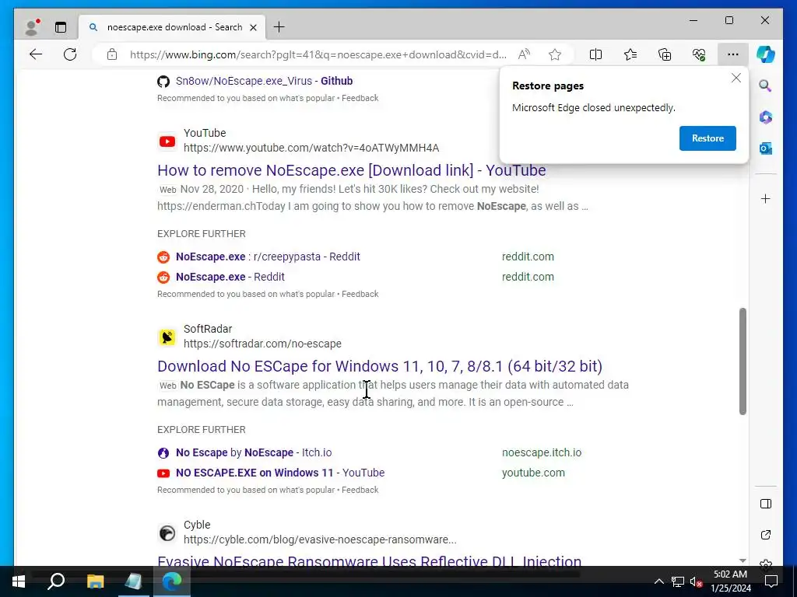Open sidebar Search icon
Image resolution: width=797 pixels, height=597 pixels.
click(x=766, y=86)
